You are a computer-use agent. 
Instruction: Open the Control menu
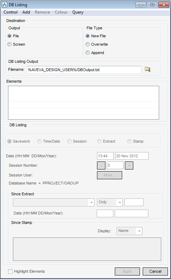10,12
